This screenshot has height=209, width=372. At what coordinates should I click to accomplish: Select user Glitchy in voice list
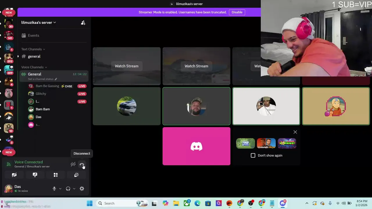[x=41, y=94]
